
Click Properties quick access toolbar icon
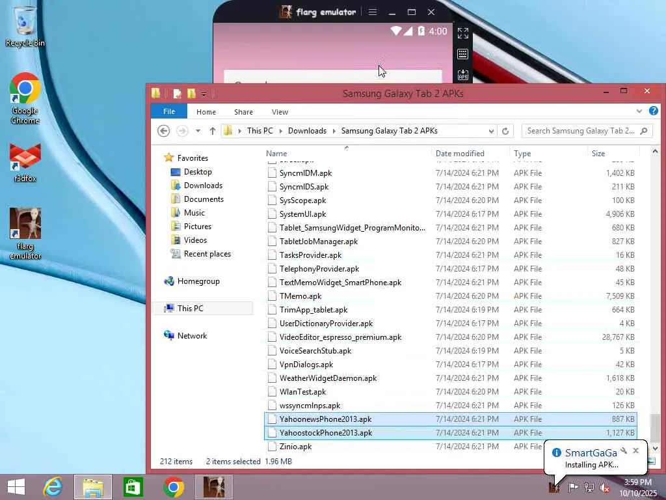pyautogui.click(x=177, y=94)
